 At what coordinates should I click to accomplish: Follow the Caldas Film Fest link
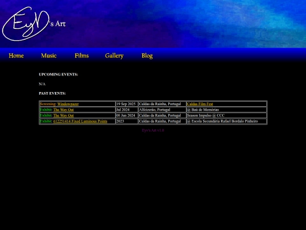point(200,104)
